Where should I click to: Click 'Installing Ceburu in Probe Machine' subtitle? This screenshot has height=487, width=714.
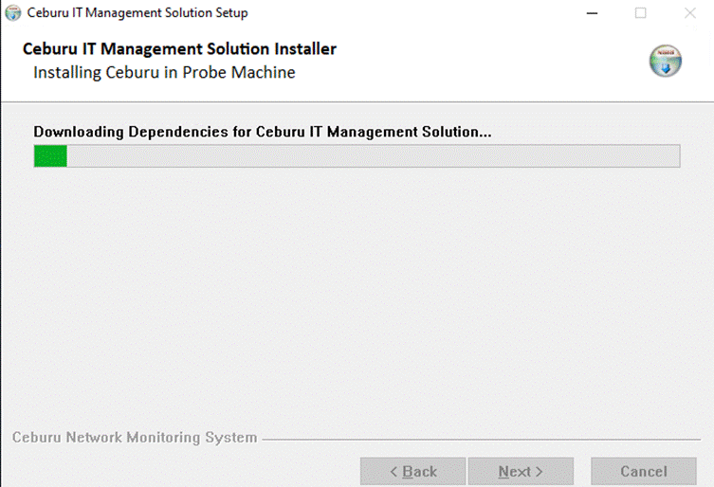164,72
